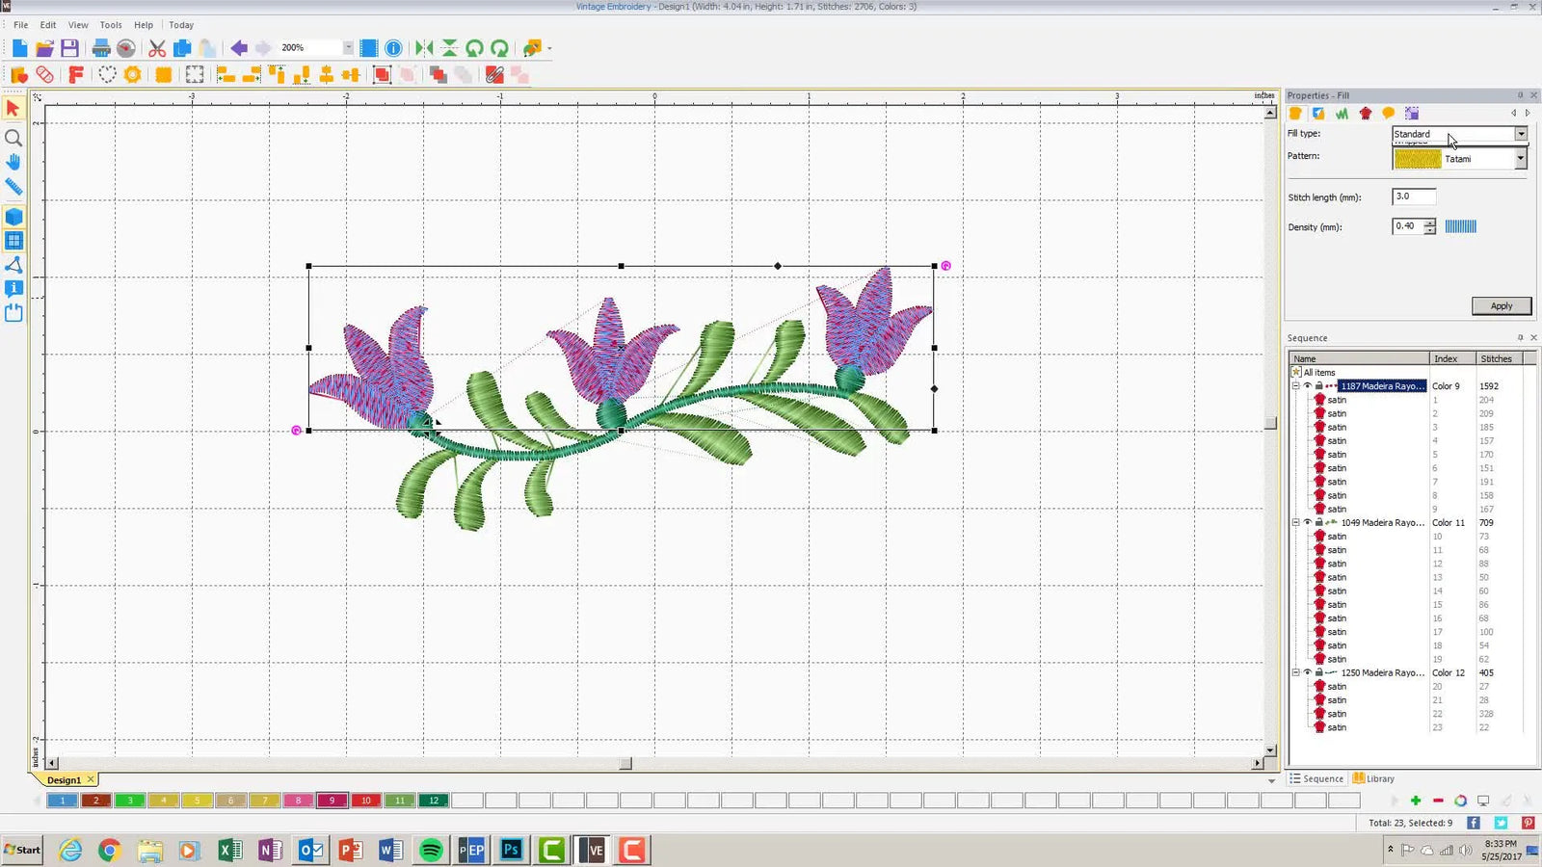Toggle visibility eye of 1049 Madeira Rayon
The image size is (1542, 867).
coord(1308,523)
